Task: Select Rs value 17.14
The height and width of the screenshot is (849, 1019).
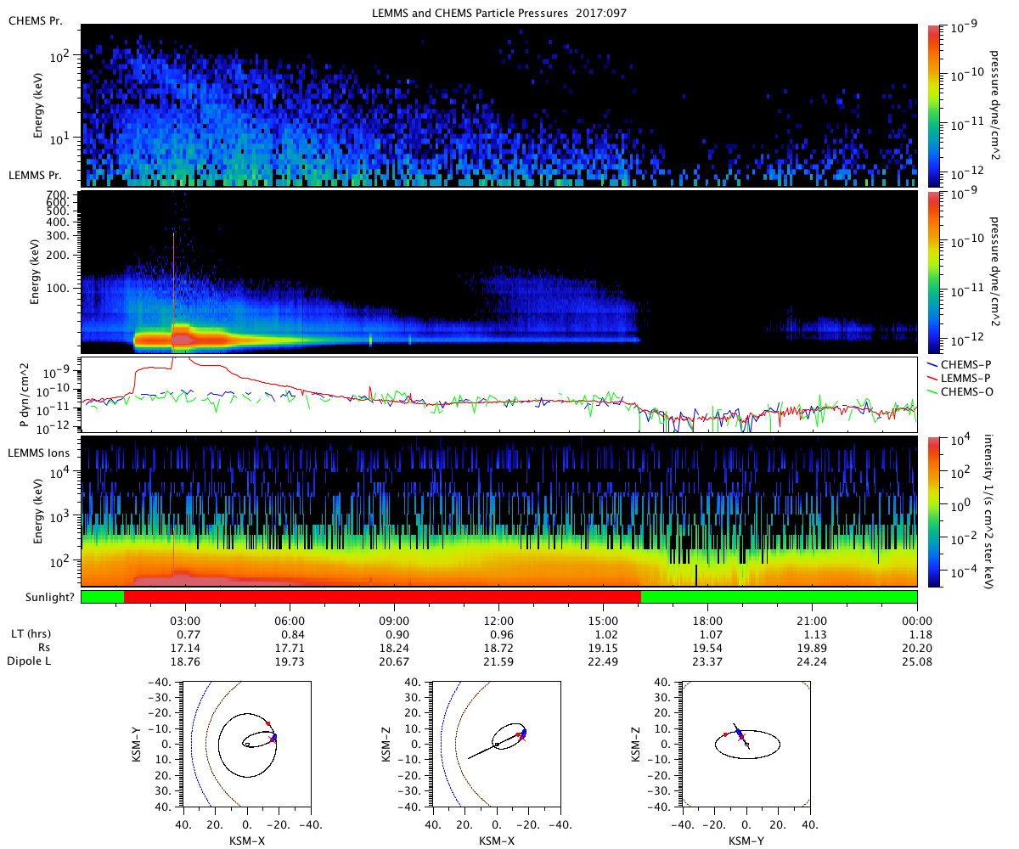Action: click(x=185, y=647)
